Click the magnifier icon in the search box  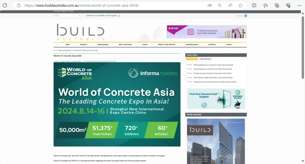[x=79, y=16]
